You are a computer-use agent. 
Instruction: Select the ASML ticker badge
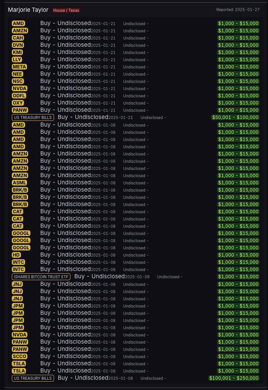pyautogui.click(x=19, y=182)
